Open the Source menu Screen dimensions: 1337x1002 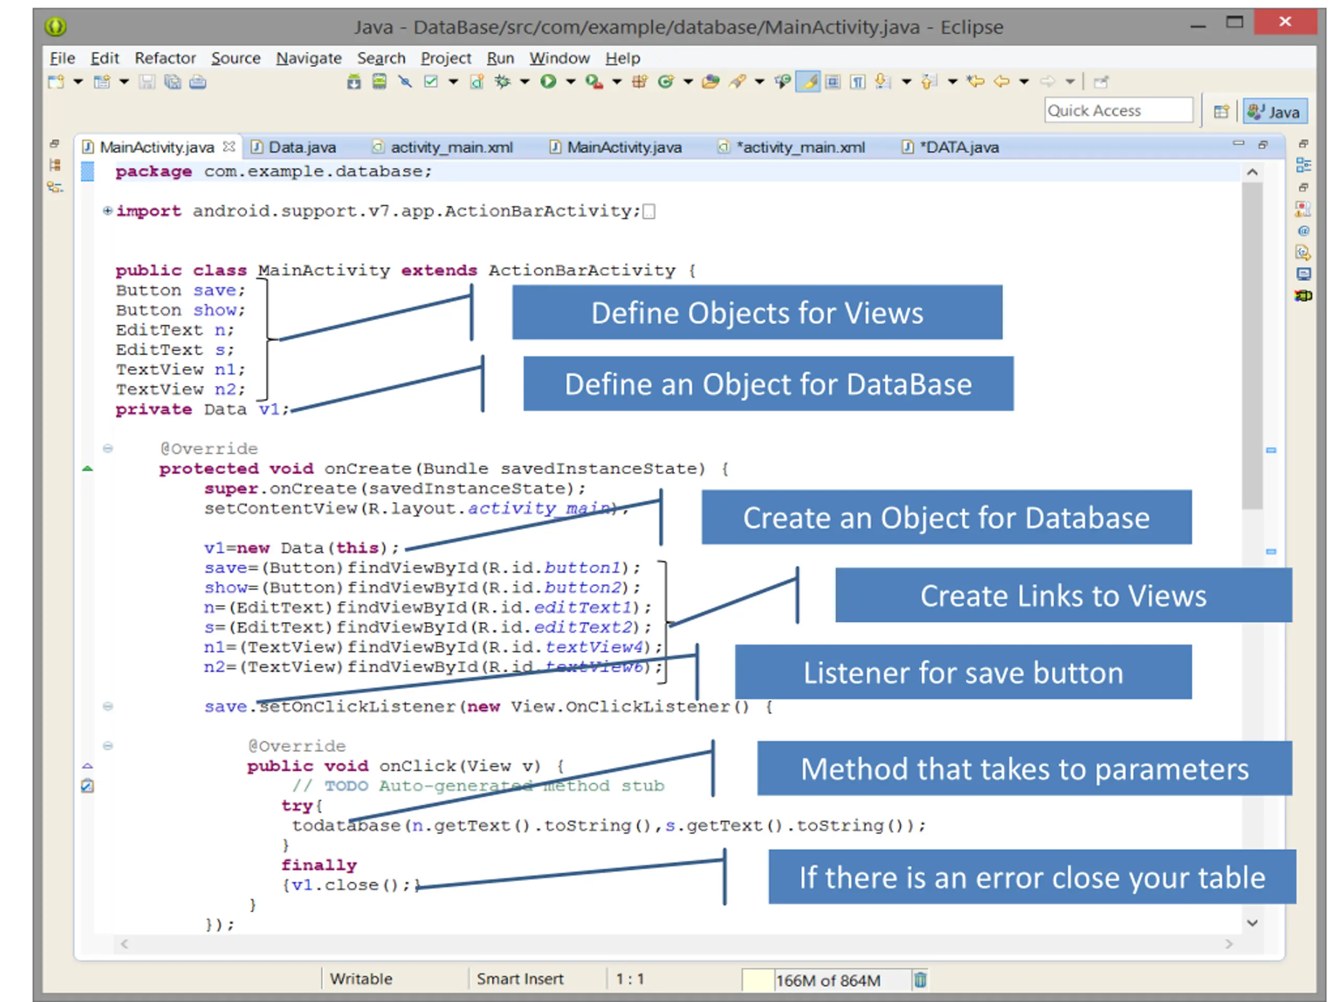(x=236, y=58)
